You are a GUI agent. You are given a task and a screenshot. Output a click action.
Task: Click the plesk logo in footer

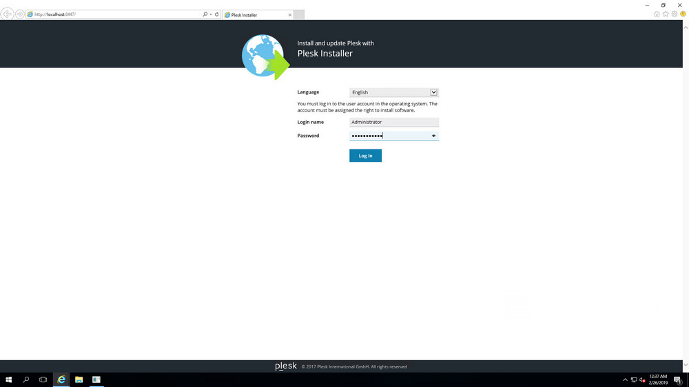286,366
